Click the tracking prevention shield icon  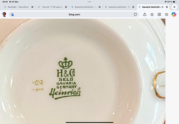point(12,15)
